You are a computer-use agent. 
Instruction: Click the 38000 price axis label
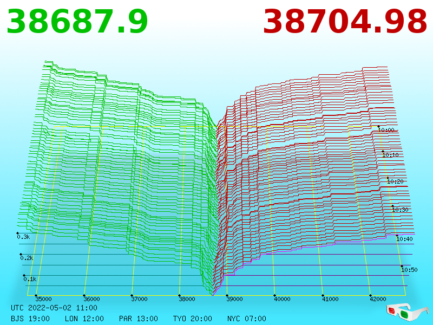click(x=187, y=299)
